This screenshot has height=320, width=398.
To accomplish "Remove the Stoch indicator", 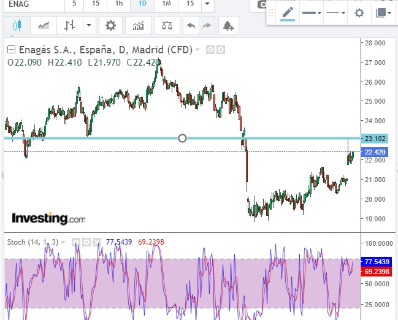I will [x=97, y=242].
